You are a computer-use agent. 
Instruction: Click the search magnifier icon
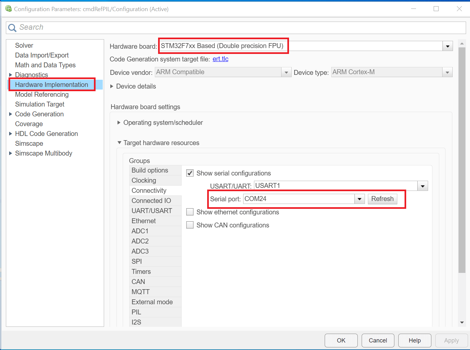coord(12,28)
